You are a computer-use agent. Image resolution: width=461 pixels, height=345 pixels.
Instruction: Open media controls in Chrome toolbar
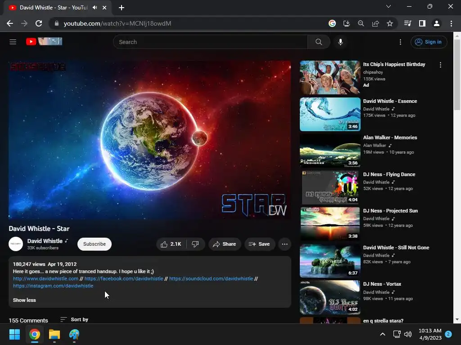(407, 23)
